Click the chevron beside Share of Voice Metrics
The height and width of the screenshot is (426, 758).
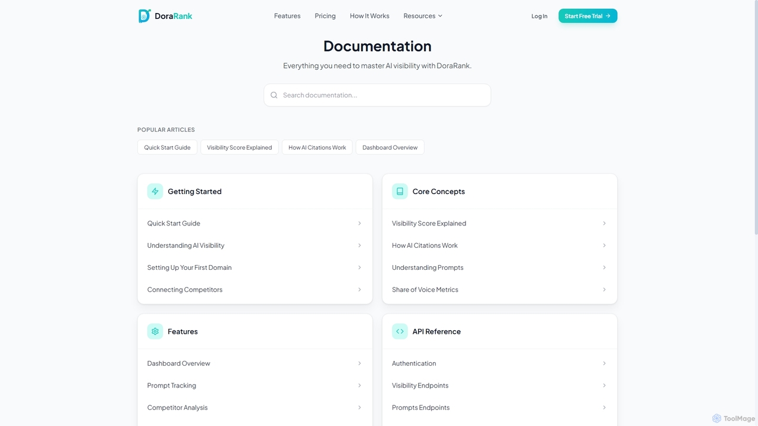tap(604, 289)
